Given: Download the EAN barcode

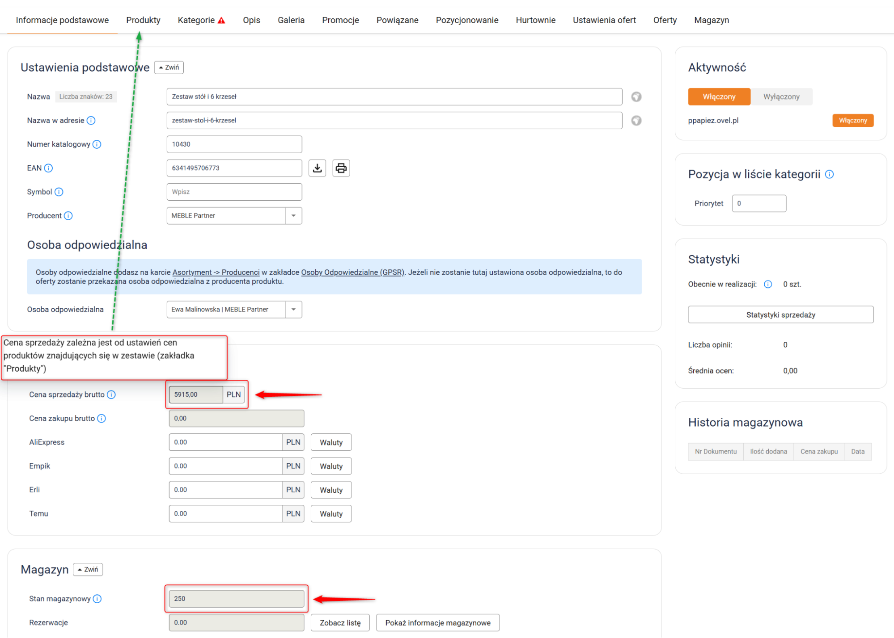Looking at the screenshot, I should click(317, 168).
